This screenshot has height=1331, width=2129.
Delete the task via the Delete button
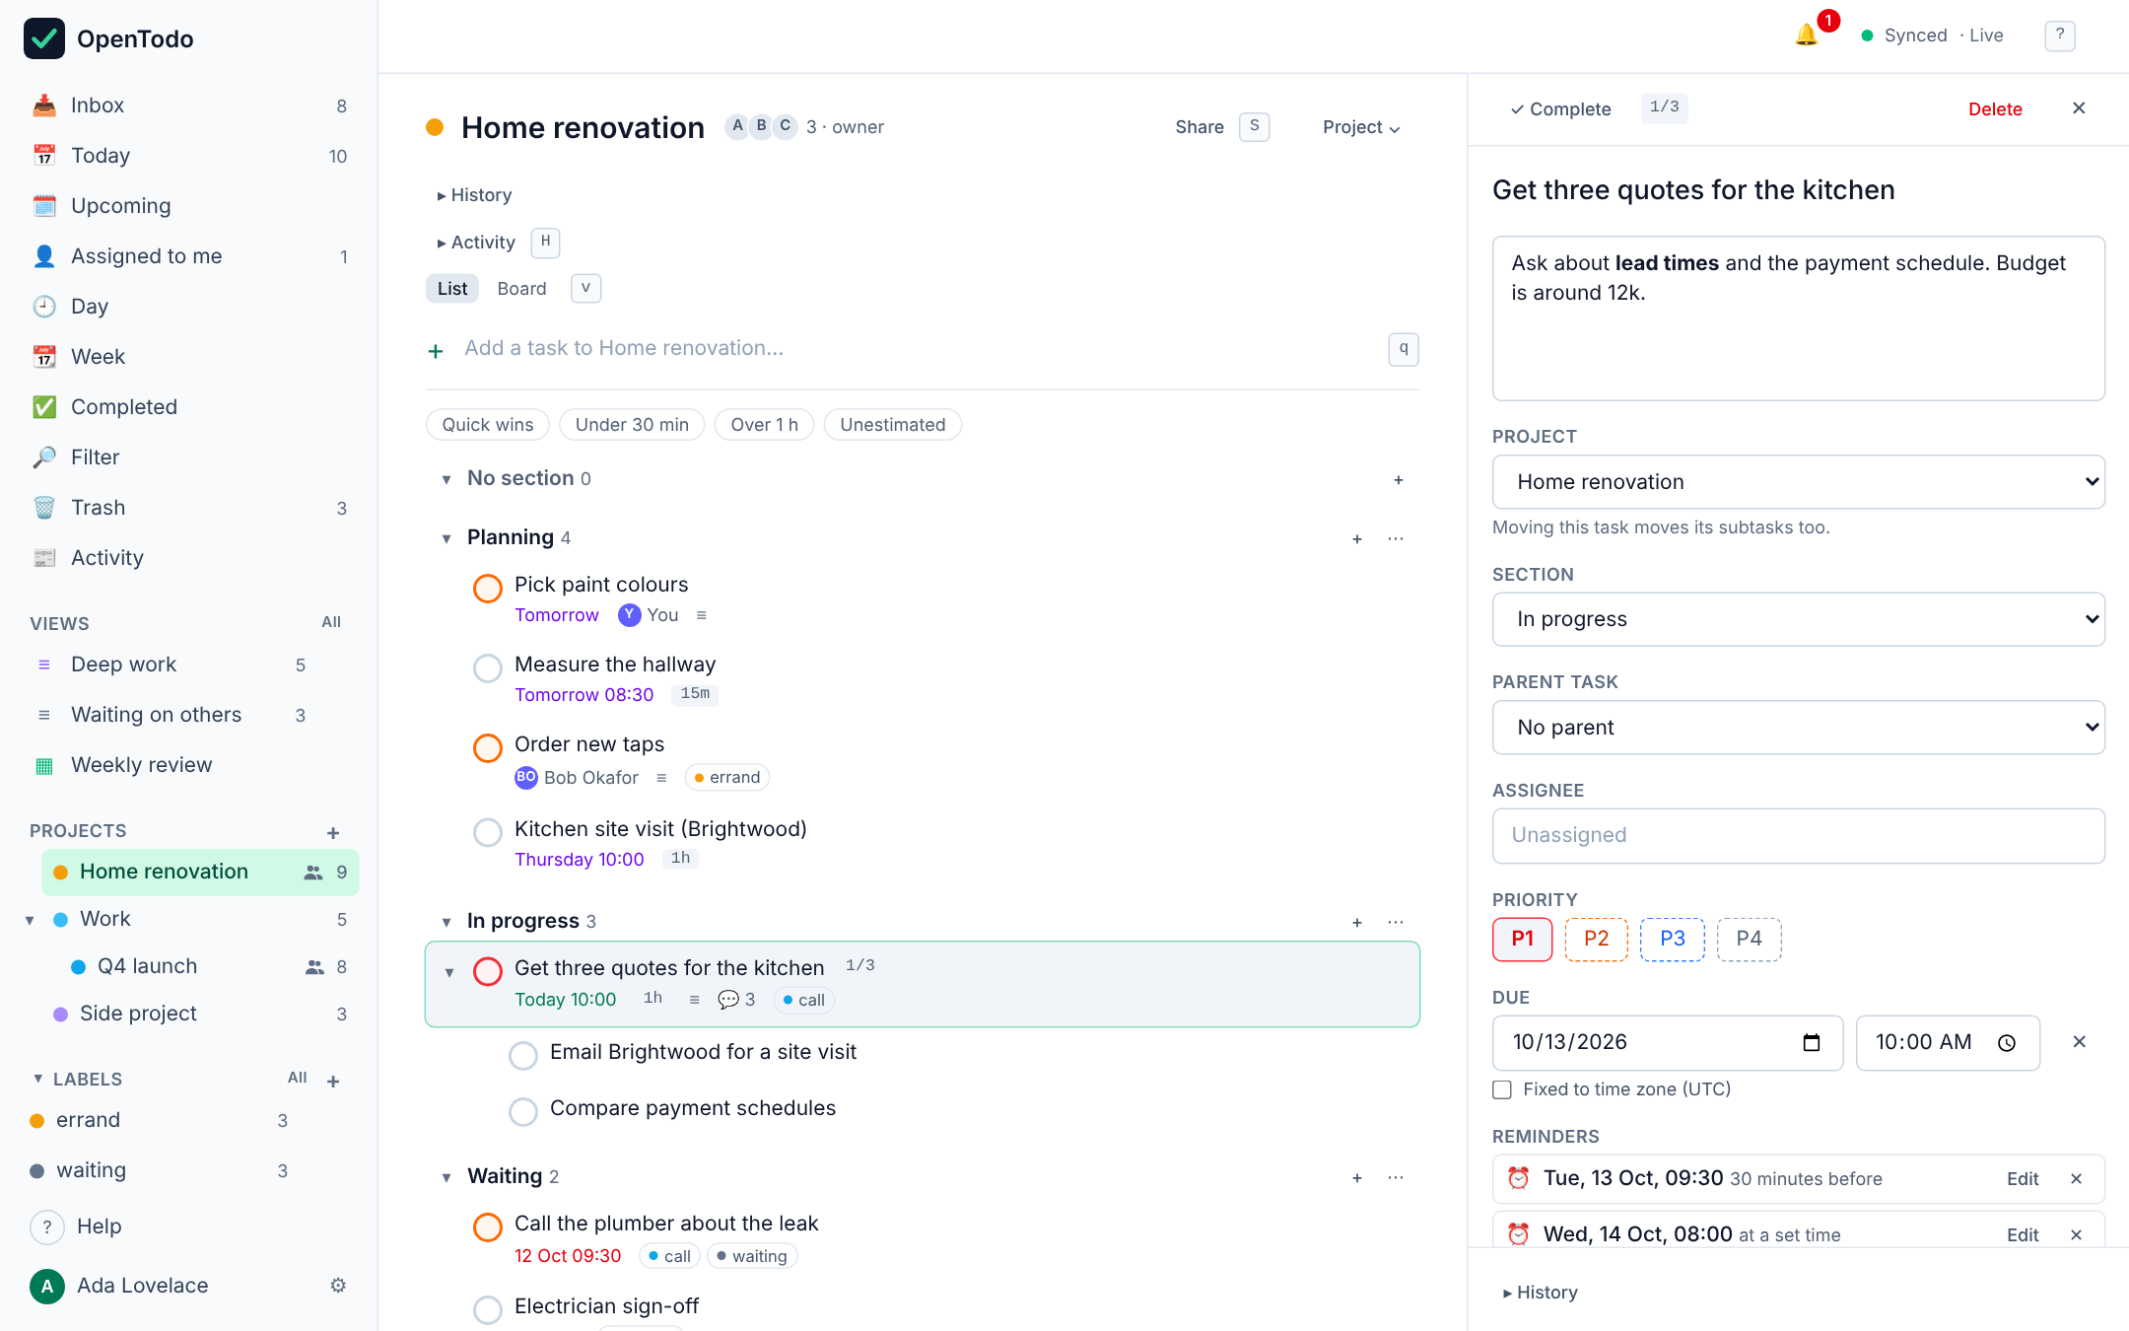(1995, 109)
